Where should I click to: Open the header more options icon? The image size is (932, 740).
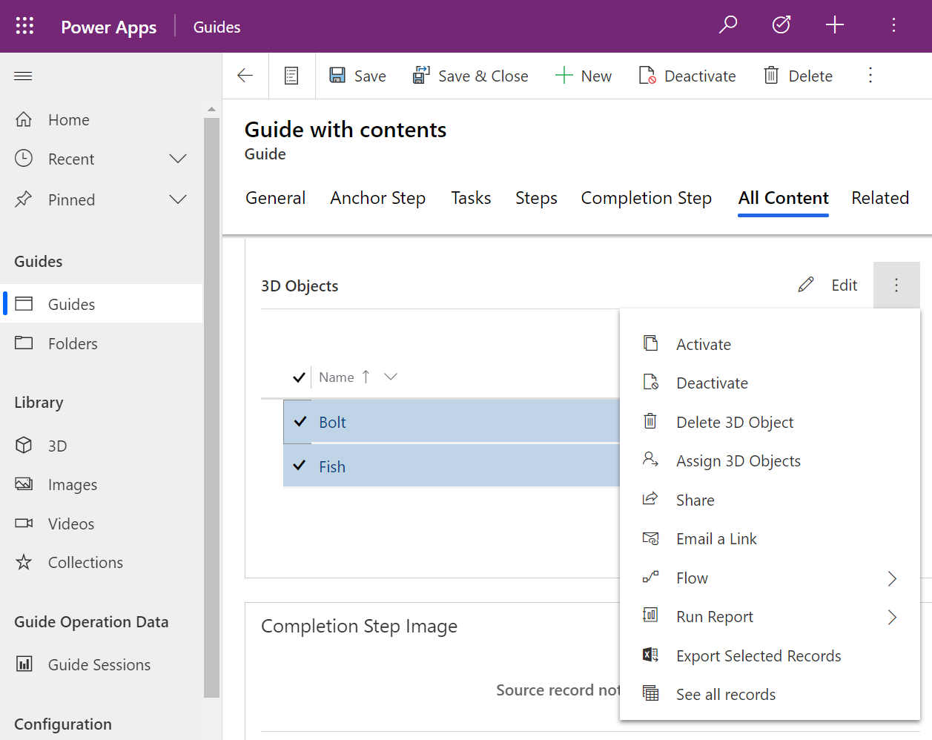(x=893, y=25)
